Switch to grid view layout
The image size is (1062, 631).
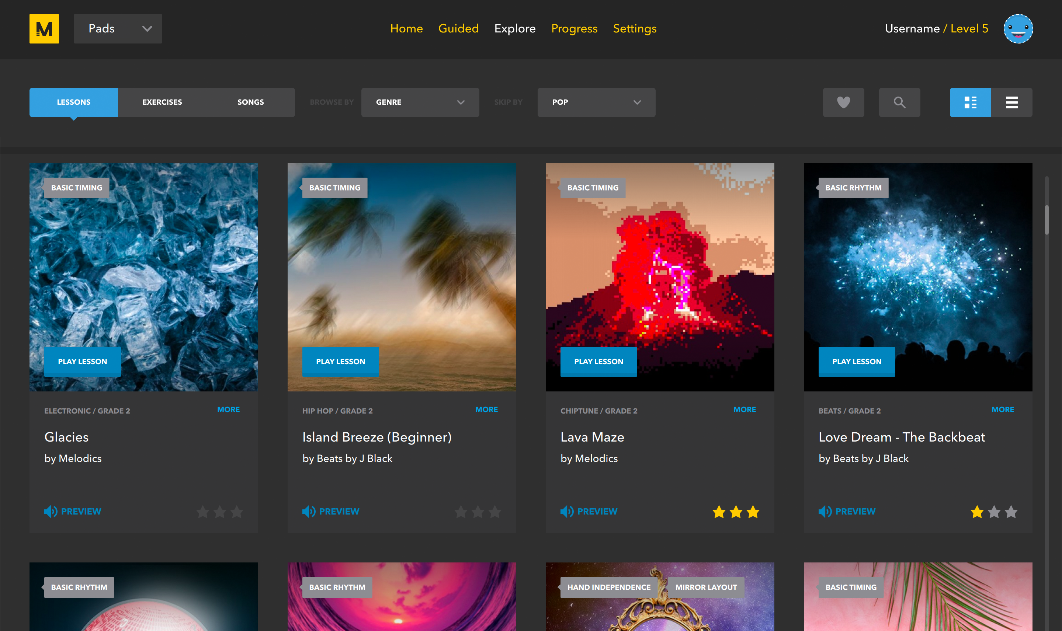pyautogui.click(x=970, y=102)
